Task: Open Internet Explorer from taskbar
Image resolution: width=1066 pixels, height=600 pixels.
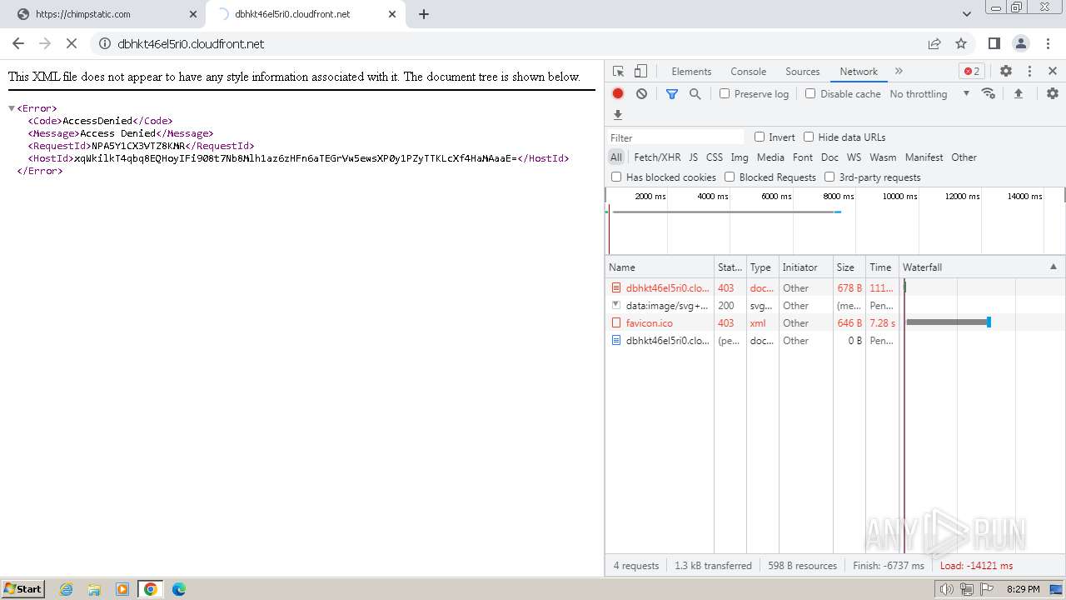Action: point(66,589)
